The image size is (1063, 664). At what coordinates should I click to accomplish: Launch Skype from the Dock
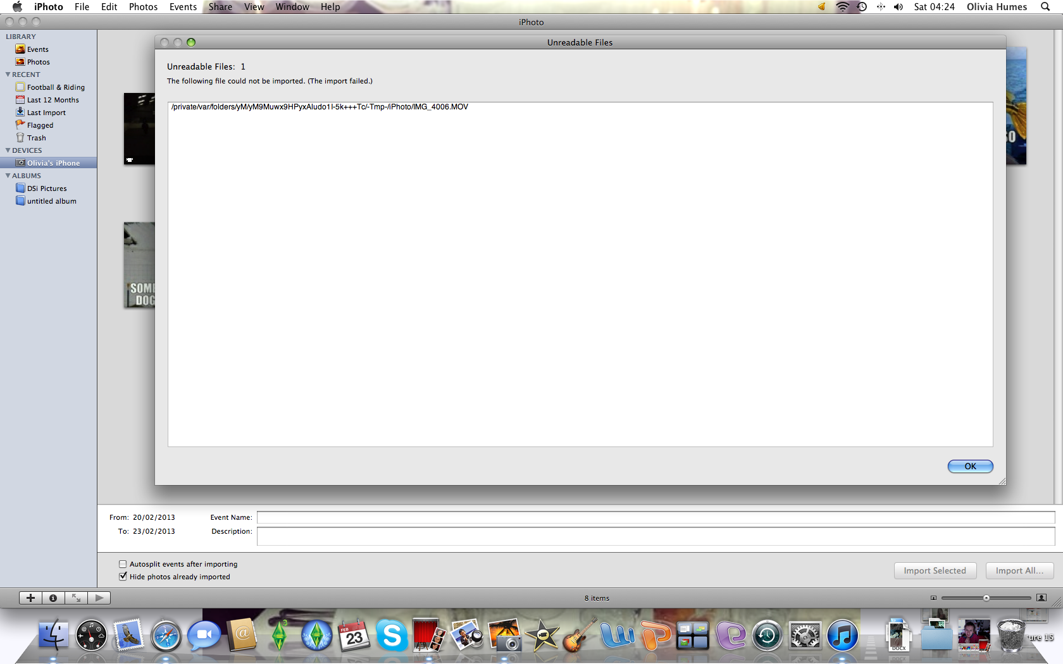[x=392, y=636]
